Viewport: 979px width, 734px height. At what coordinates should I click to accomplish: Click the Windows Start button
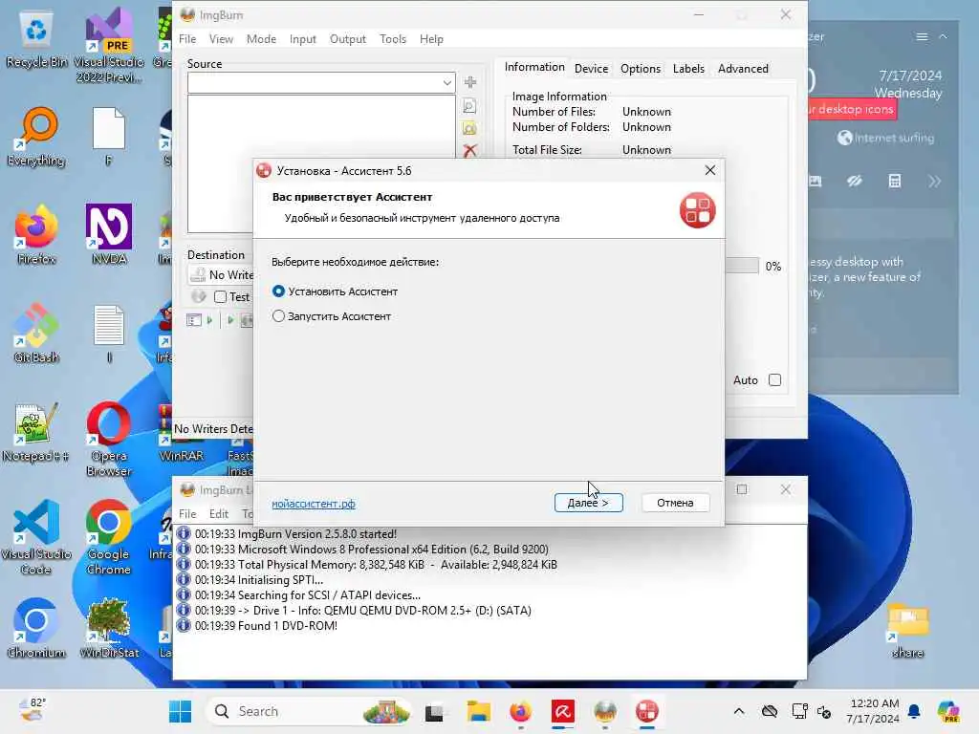point(180,711)
